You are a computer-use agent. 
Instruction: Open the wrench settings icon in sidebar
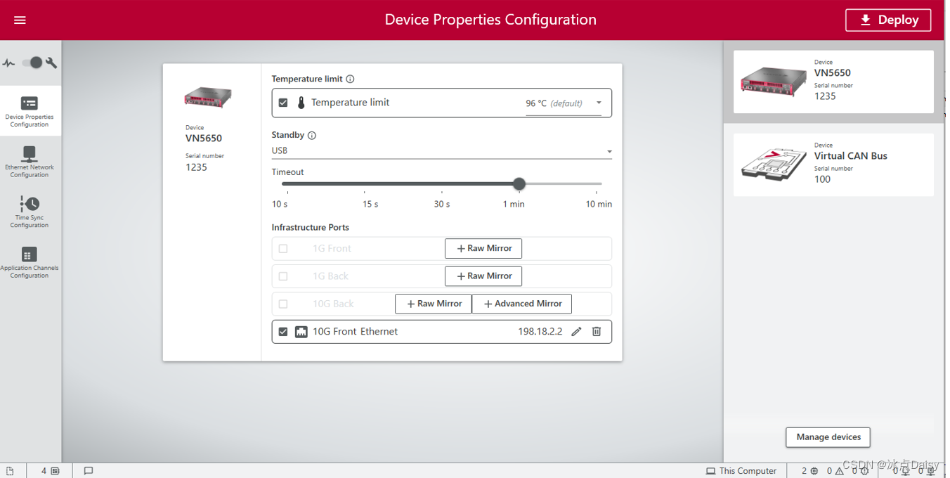coord(51,62)
